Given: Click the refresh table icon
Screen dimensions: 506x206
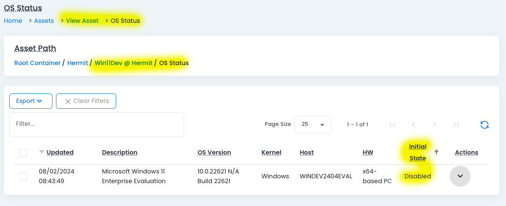Looking at the screenshot, I should click(x=484, y=125).
